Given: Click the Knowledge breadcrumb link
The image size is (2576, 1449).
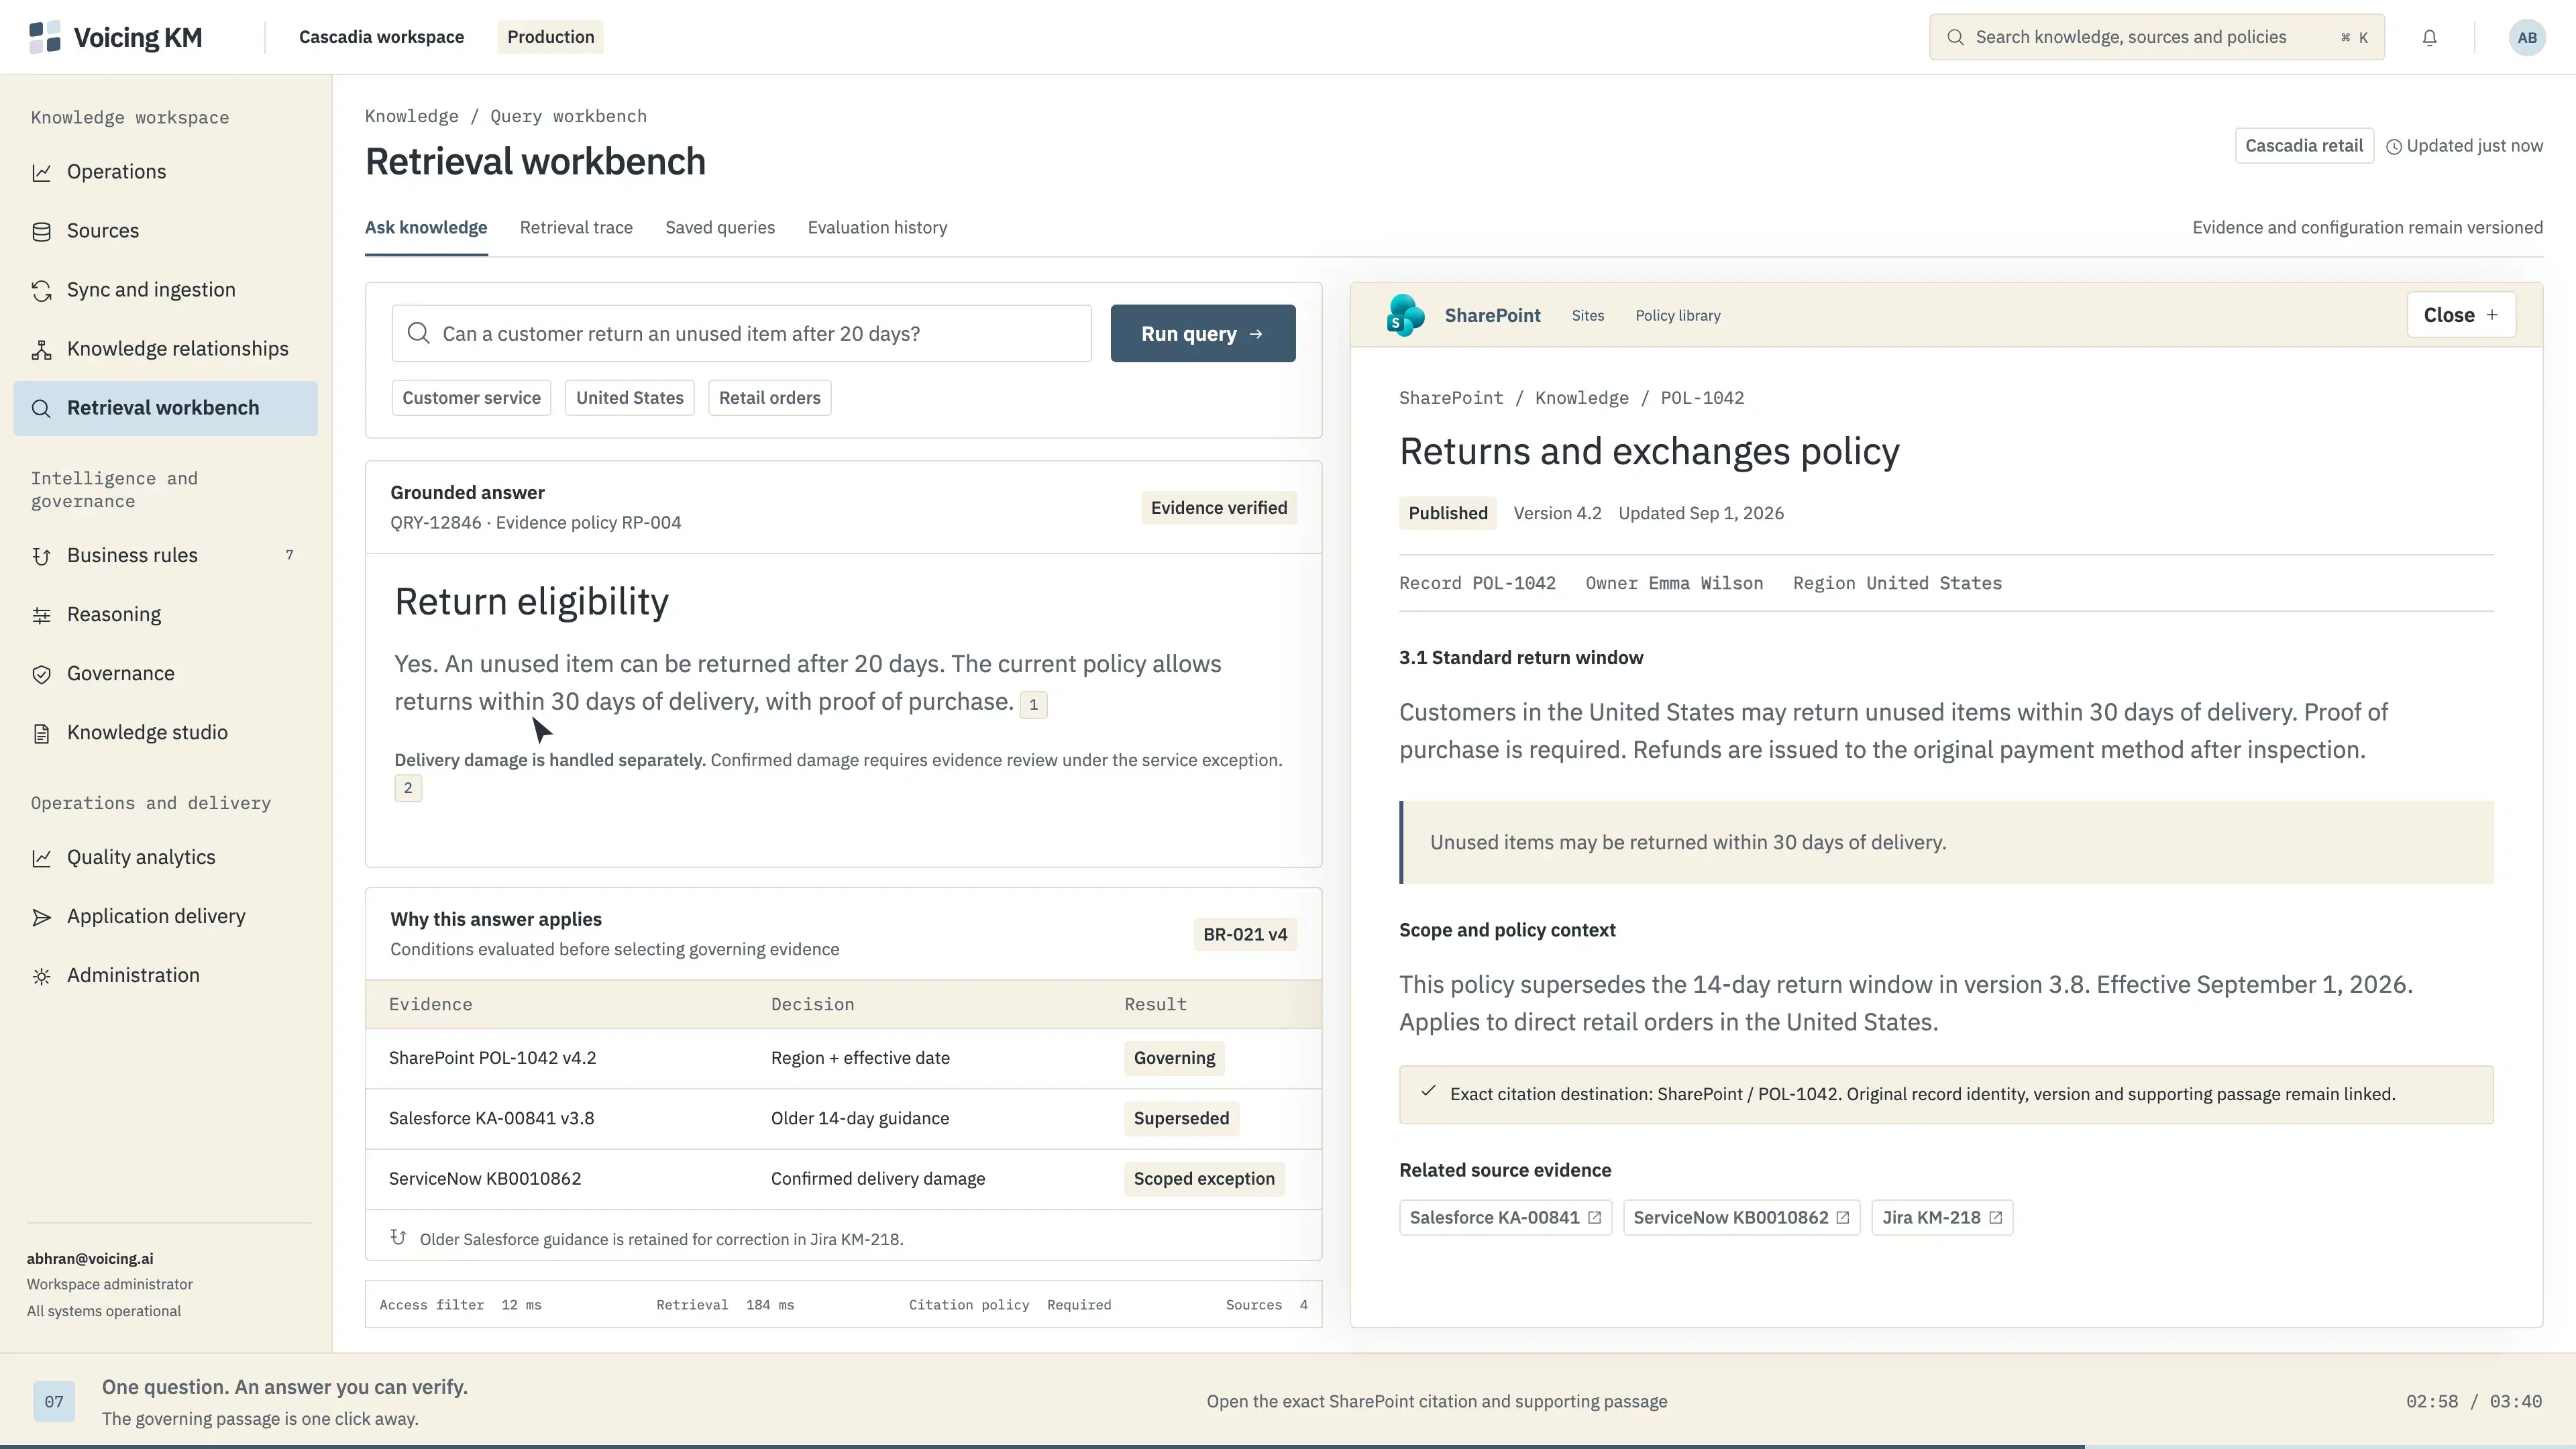Looking at the screenshot, I should point(411,116).
